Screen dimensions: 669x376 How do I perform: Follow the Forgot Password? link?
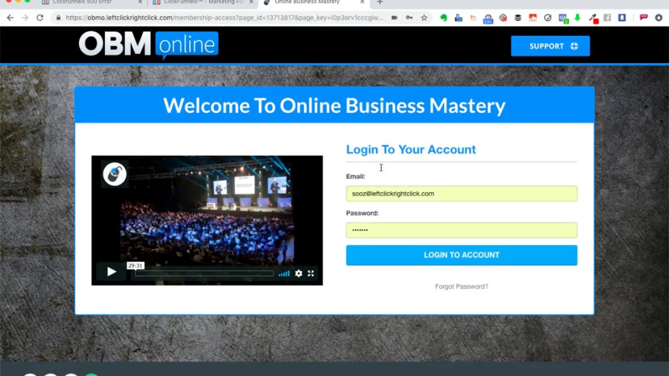[x=462, y=286]
